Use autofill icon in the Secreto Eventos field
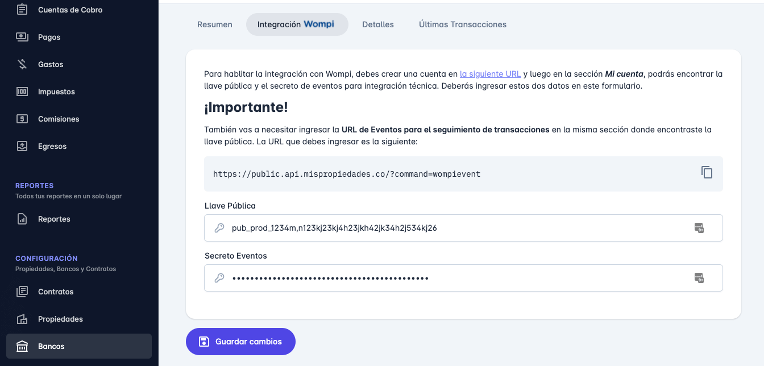764x366 pixels. (699, 278)
